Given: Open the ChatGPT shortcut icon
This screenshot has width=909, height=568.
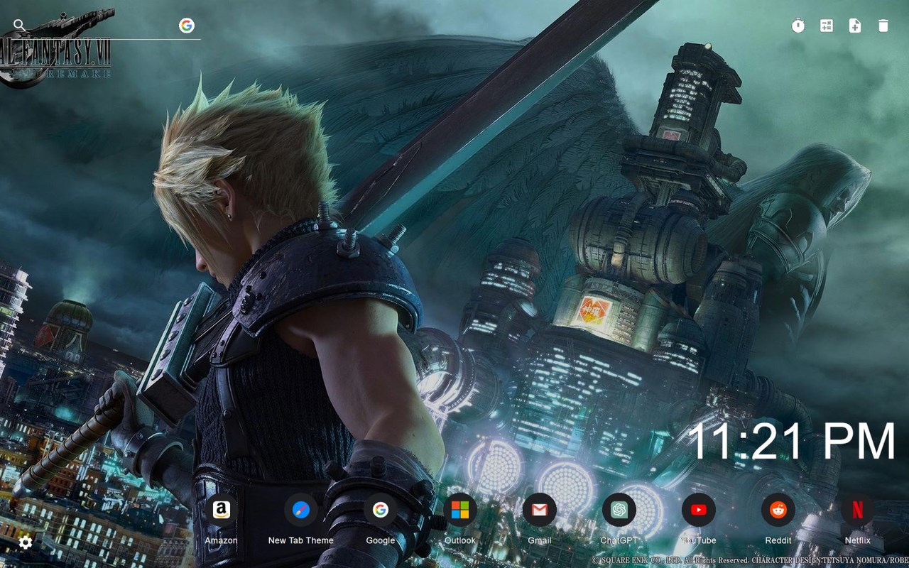Looking at the screenshot, I should pos(619,510).
